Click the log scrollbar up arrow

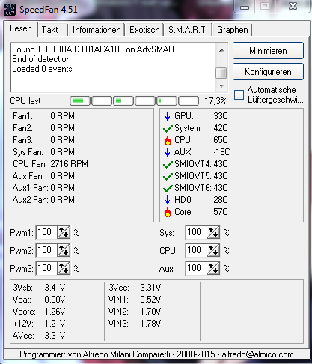pyautogui.click(x=221, y=50)
